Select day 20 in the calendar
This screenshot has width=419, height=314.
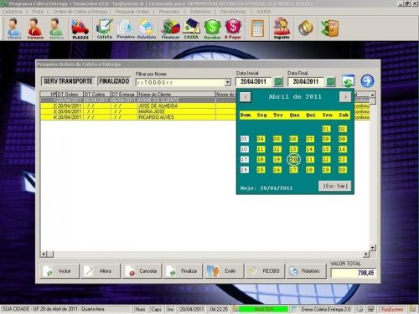(293, 160)
